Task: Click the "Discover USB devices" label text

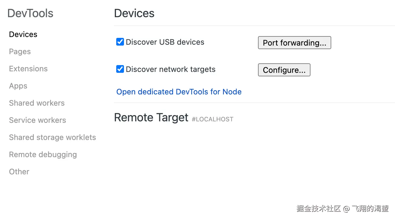Action: 165,42
